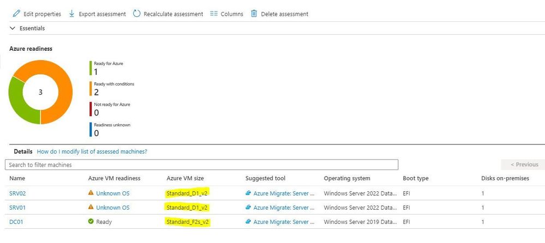Open the SRV01 machine link
The width and height of the screenshot is (545, 243).
[17, 208]
